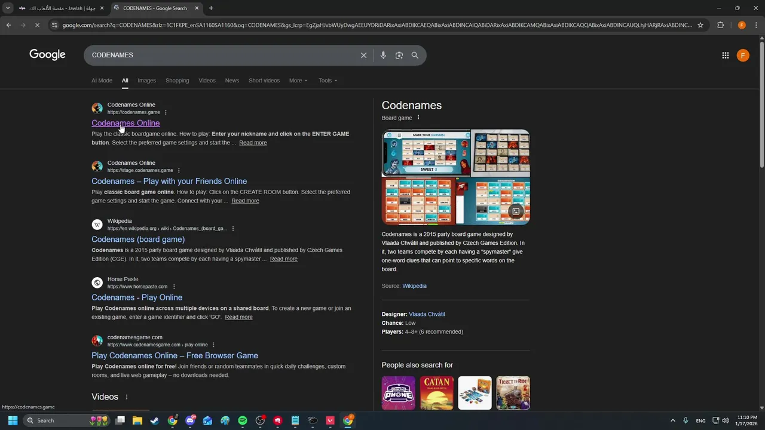
Task: Open Discord from the taskbar
Action: click(x=190, y=420)
